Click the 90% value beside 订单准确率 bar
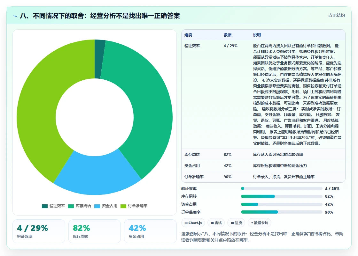The width and height of the screenshot is (358, 256). 329,212
